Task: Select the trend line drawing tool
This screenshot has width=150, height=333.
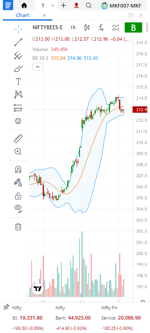Action: coord(18,42)
